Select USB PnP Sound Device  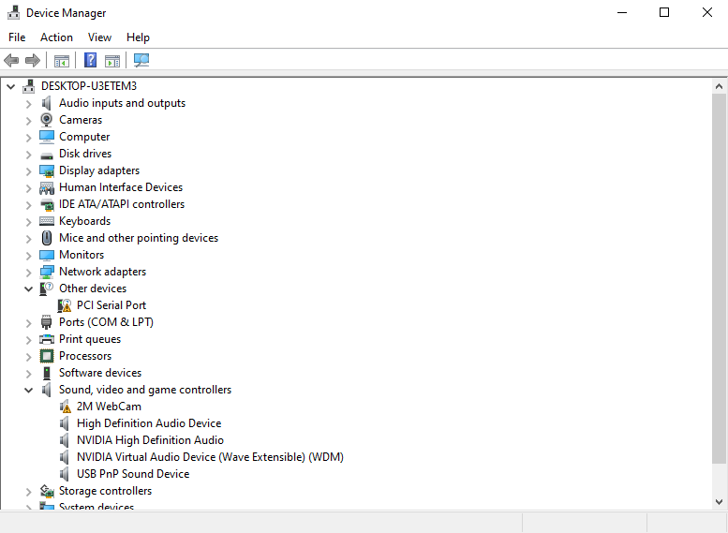pyautogui.click(x=133, y=474)
